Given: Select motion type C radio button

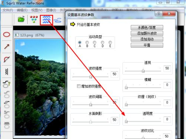Looking at the screenshot, I should point(94,42).
